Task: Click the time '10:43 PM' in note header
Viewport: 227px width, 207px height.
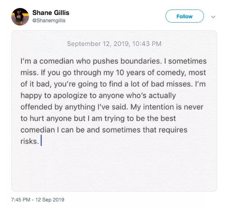Action: tap(147, 44)
